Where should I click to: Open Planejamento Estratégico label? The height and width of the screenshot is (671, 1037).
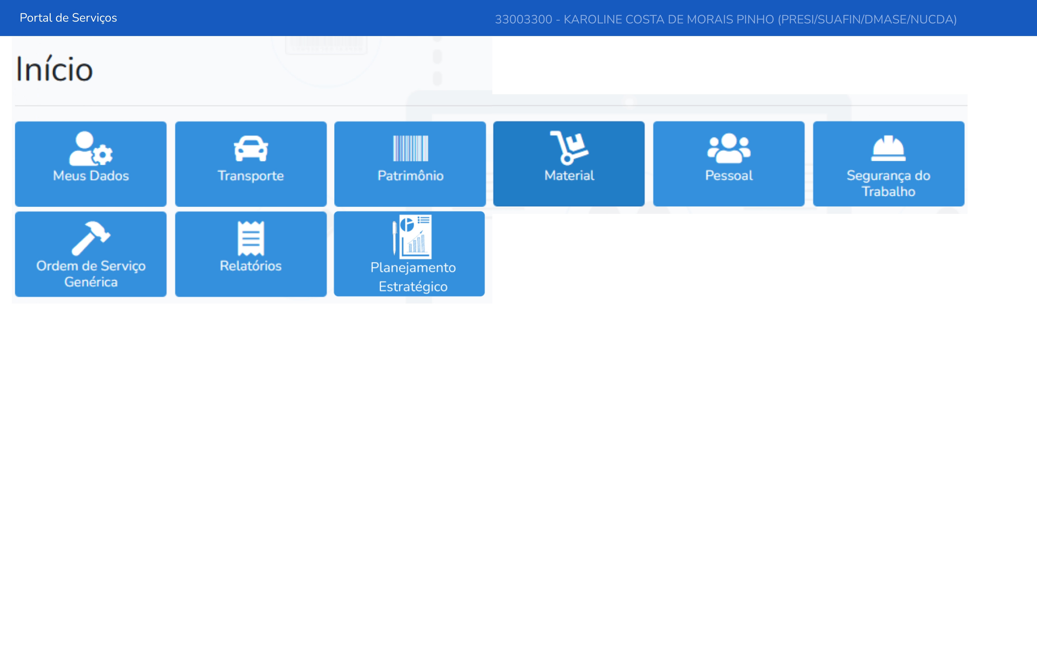click(413, 277)
